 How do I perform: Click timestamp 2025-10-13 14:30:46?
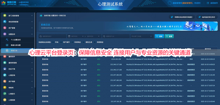pos(208,101)
